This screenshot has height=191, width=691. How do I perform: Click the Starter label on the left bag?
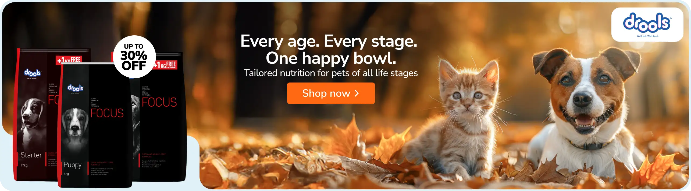coord(31,155)
